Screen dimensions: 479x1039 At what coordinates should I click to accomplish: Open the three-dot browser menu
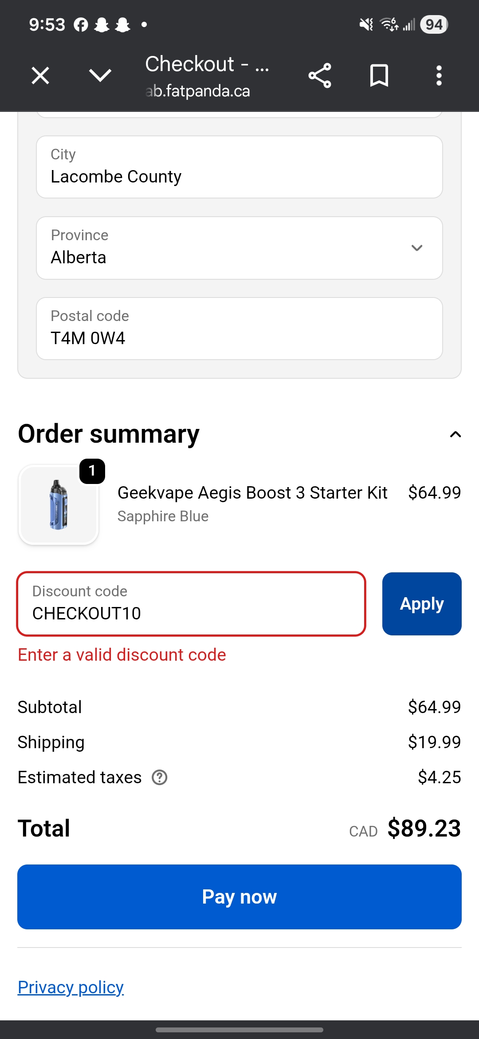coord(439,75)
